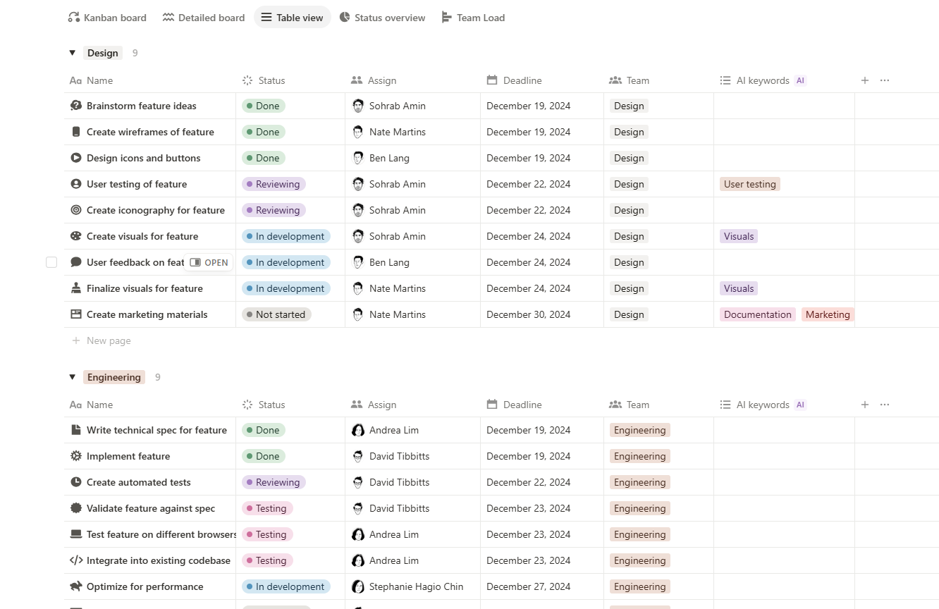Change Done status of Brainstorm feature ideas
Viewport: 939px width, 609px height.
(x=264, y=106)
